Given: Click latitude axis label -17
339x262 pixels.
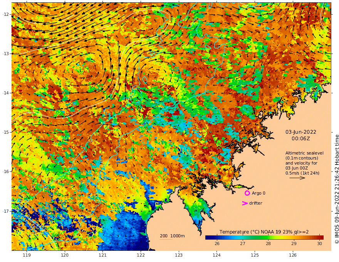Looking at the screenshot, I should click(6, 211).
